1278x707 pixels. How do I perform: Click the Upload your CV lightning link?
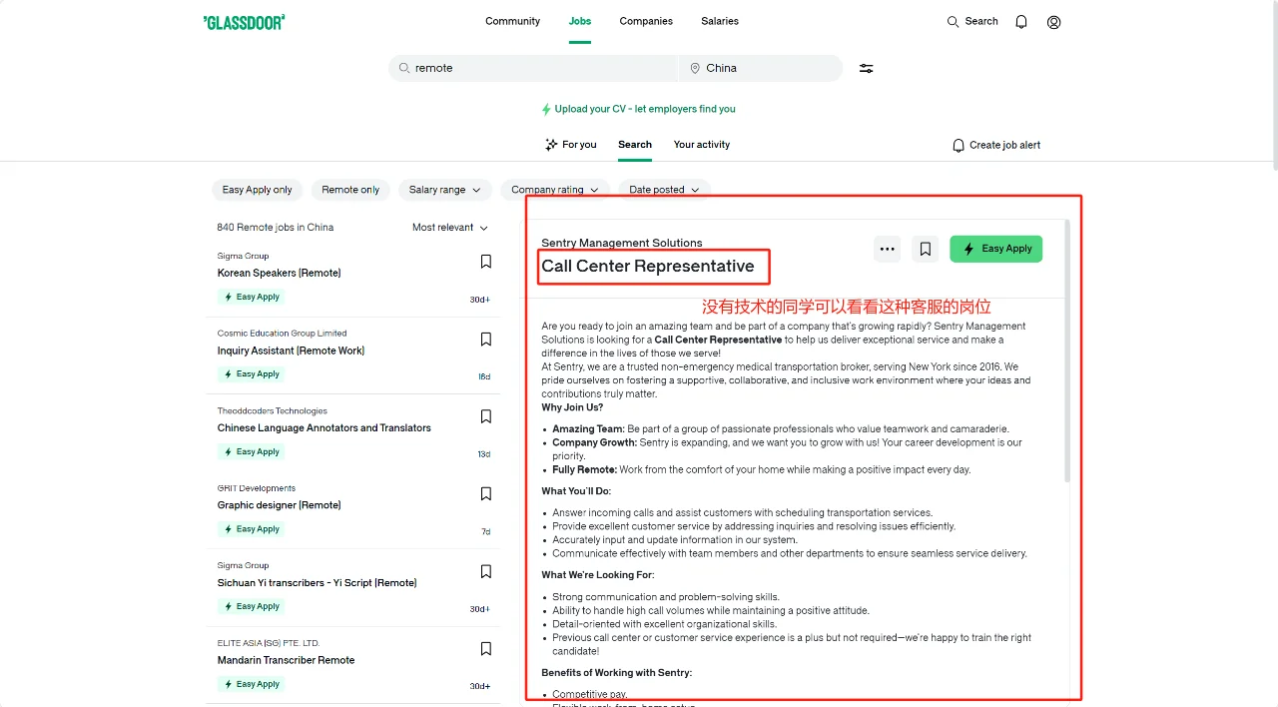point(638,109)
